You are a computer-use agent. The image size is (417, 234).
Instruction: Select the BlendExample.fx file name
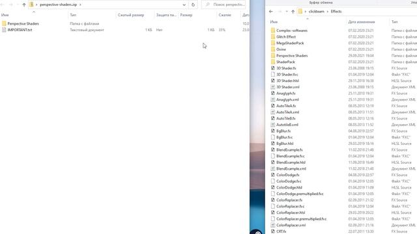click(289, 150)
